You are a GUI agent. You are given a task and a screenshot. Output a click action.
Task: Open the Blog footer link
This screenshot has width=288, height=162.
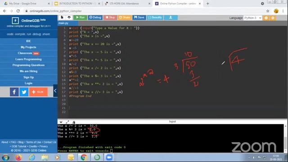pyautogui.click(x=21, y=142)
